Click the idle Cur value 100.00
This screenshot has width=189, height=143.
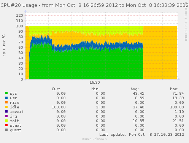point(59,107)
